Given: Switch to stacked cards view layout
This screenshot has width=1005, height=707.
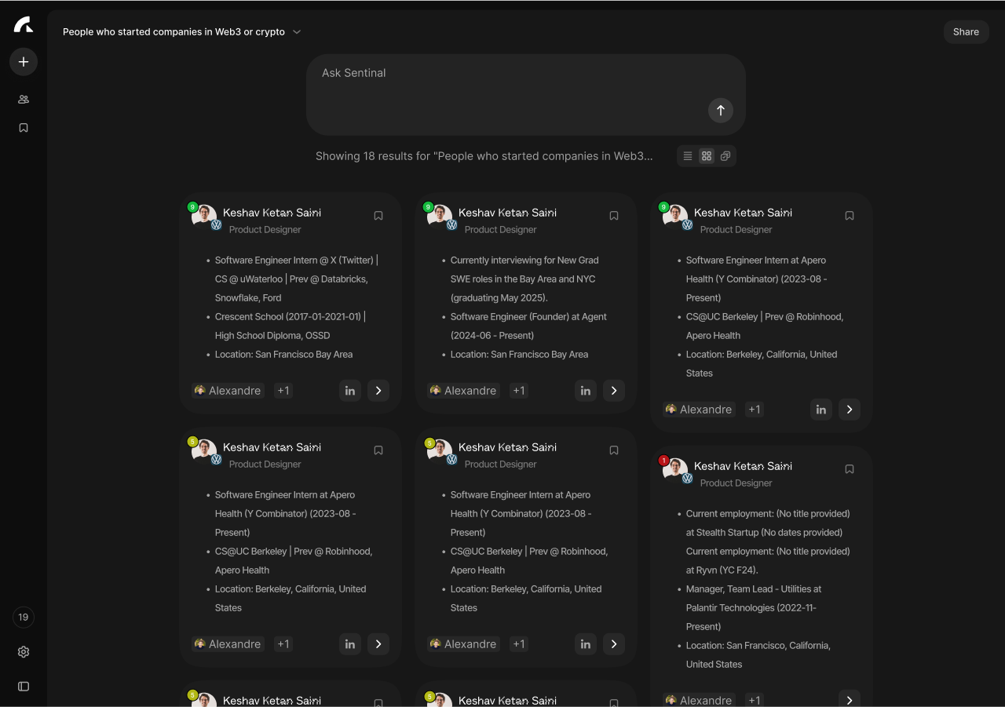Looking at the screenshot, I should pos(725,156).
